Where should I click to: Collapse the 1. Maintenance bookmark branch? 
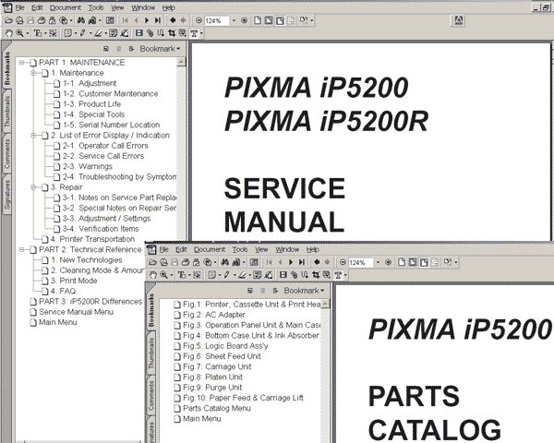click(33, 73)
